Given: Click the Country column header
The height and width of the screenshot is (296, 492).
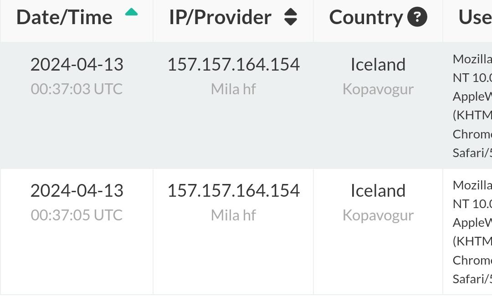Looking at the screenshot, I should pyautogui.click(x=366, y=17).
